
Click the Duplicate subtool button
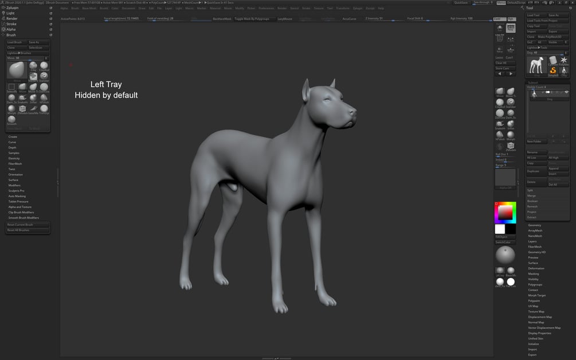pos(536,171)
